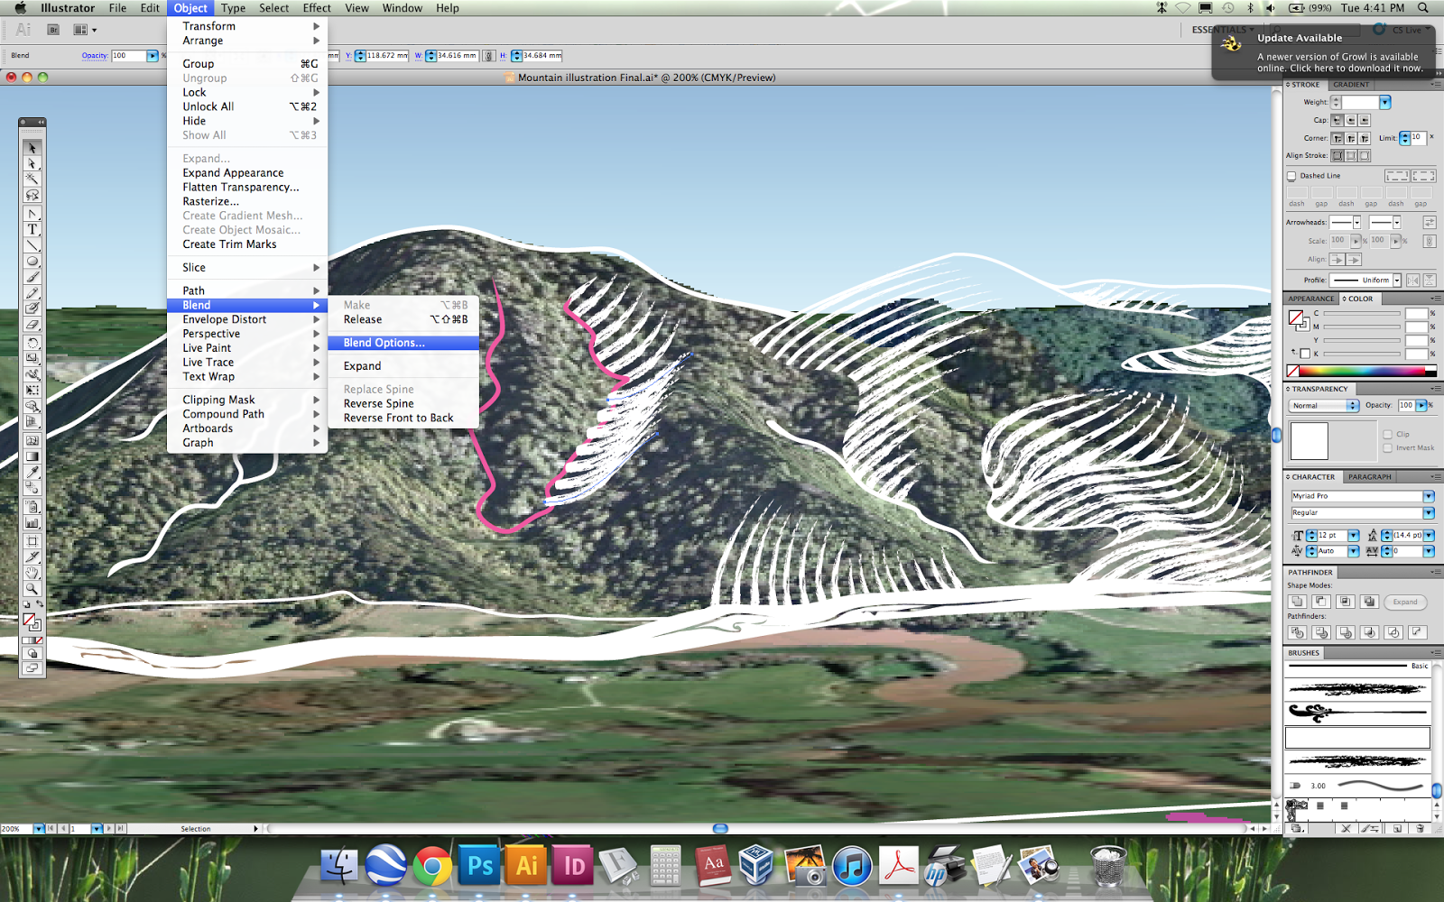
Task: Toggle the Clip checkbox in Transparency
Action: (x=1388, y=434)
